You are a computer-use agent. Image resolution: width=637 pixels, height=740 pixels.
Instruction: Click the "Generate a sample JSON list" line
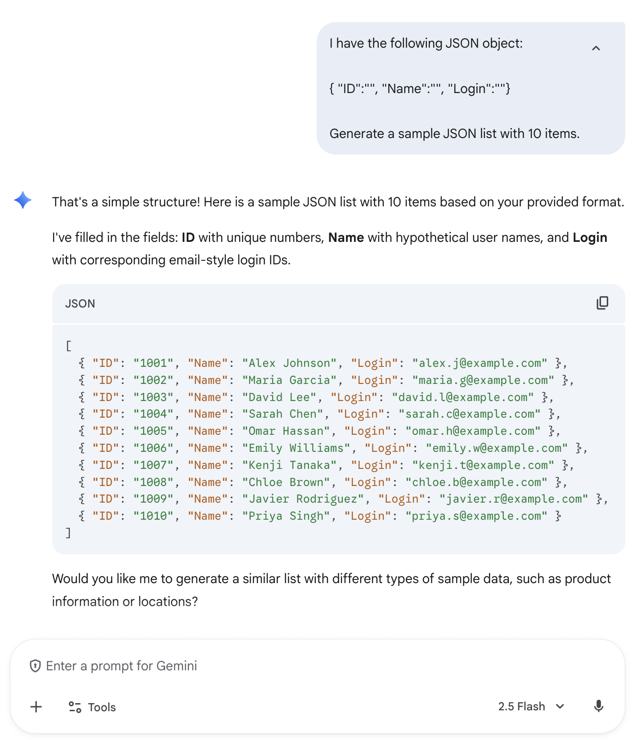(x=454, y=134)
